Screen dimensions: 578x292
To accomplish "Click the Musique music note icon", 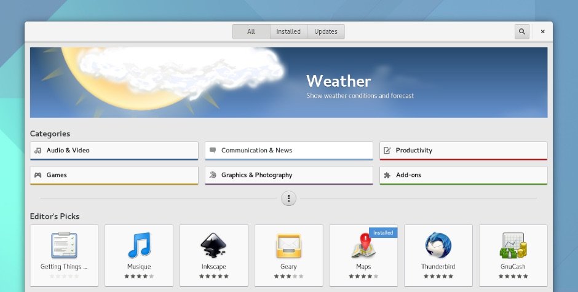I will tap(139, 245).
